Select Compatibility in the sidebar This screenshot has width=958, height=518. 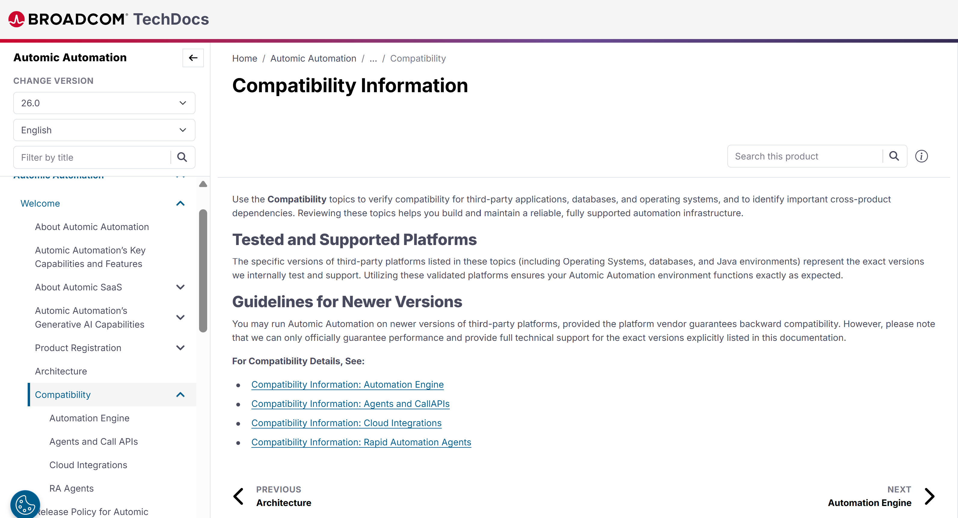click(63, 395)
